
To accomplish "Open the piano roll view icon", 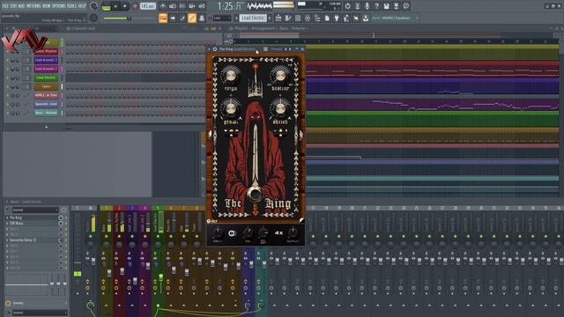I will click(288, 18).
